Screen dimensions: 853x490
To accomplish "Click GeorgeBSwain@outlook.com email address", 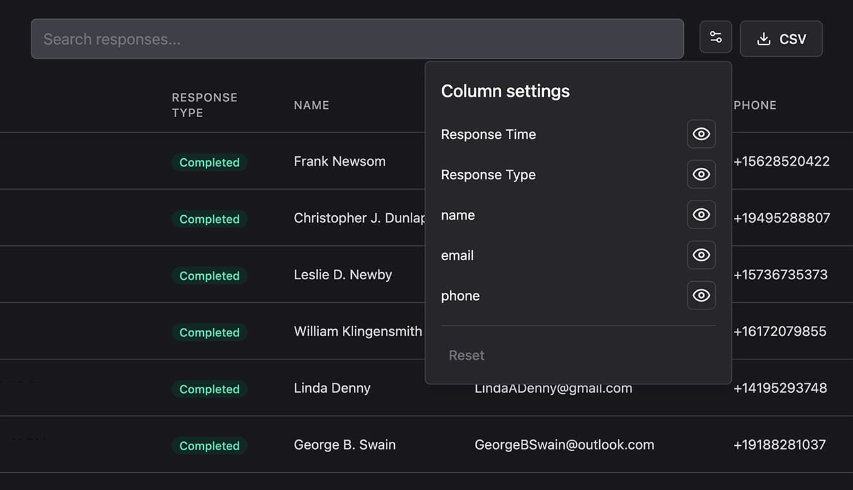I will 564,444.
